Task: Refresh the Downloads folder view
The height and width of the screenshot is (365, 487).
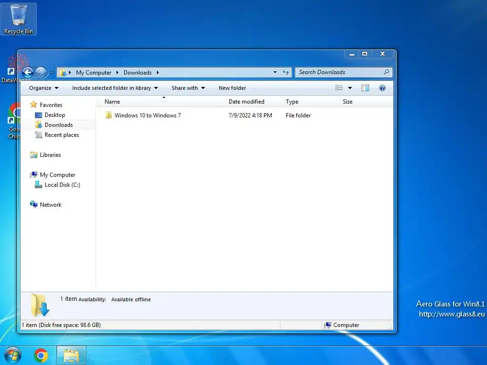Action: point(286,72)
